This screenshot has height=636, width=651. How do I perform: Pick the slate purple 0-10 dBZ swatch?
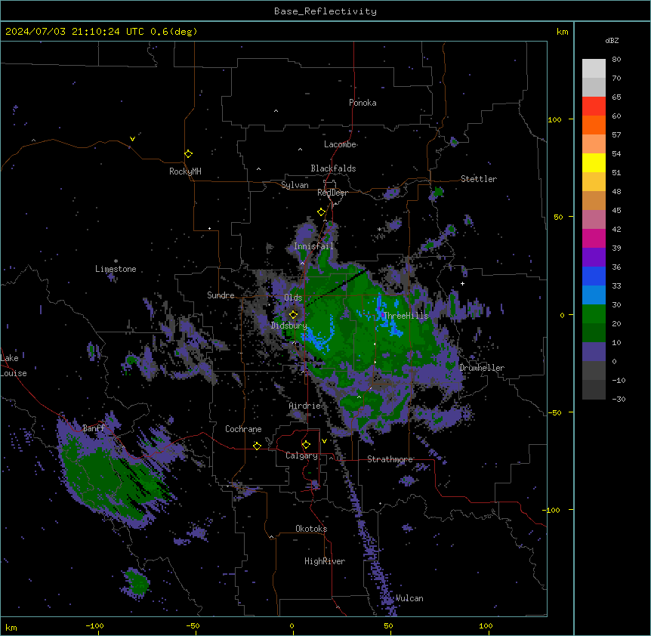coord(594,352)
